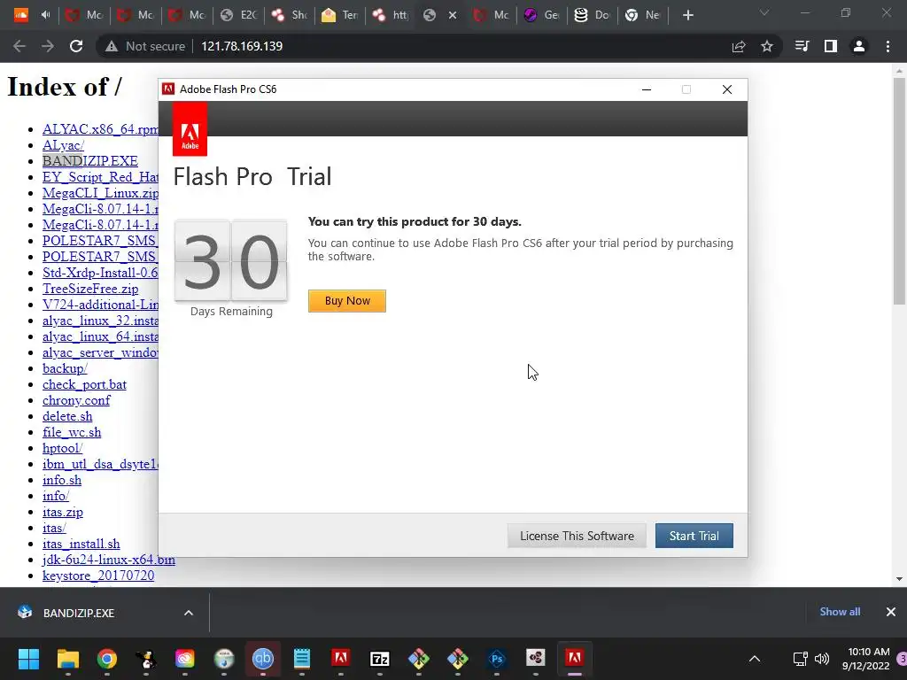The height and width of the screenshot is (680, 907).
Task: Open 7-Zip from taskbar
Action: point(379,658)
